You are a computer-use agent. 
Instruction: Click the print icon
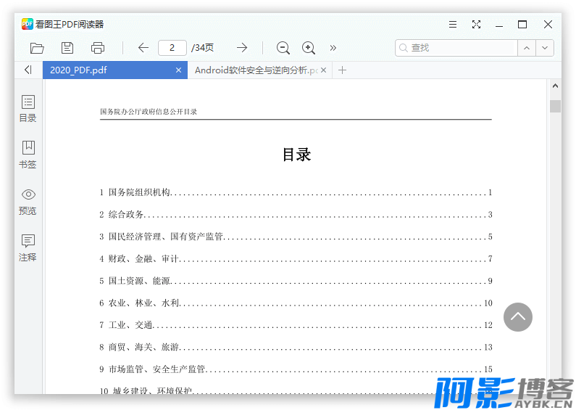(x=98, y=48)
